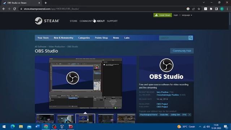Open the notification center icon
The width and height of the screenshot is (231, 130).
click(226, 127)
